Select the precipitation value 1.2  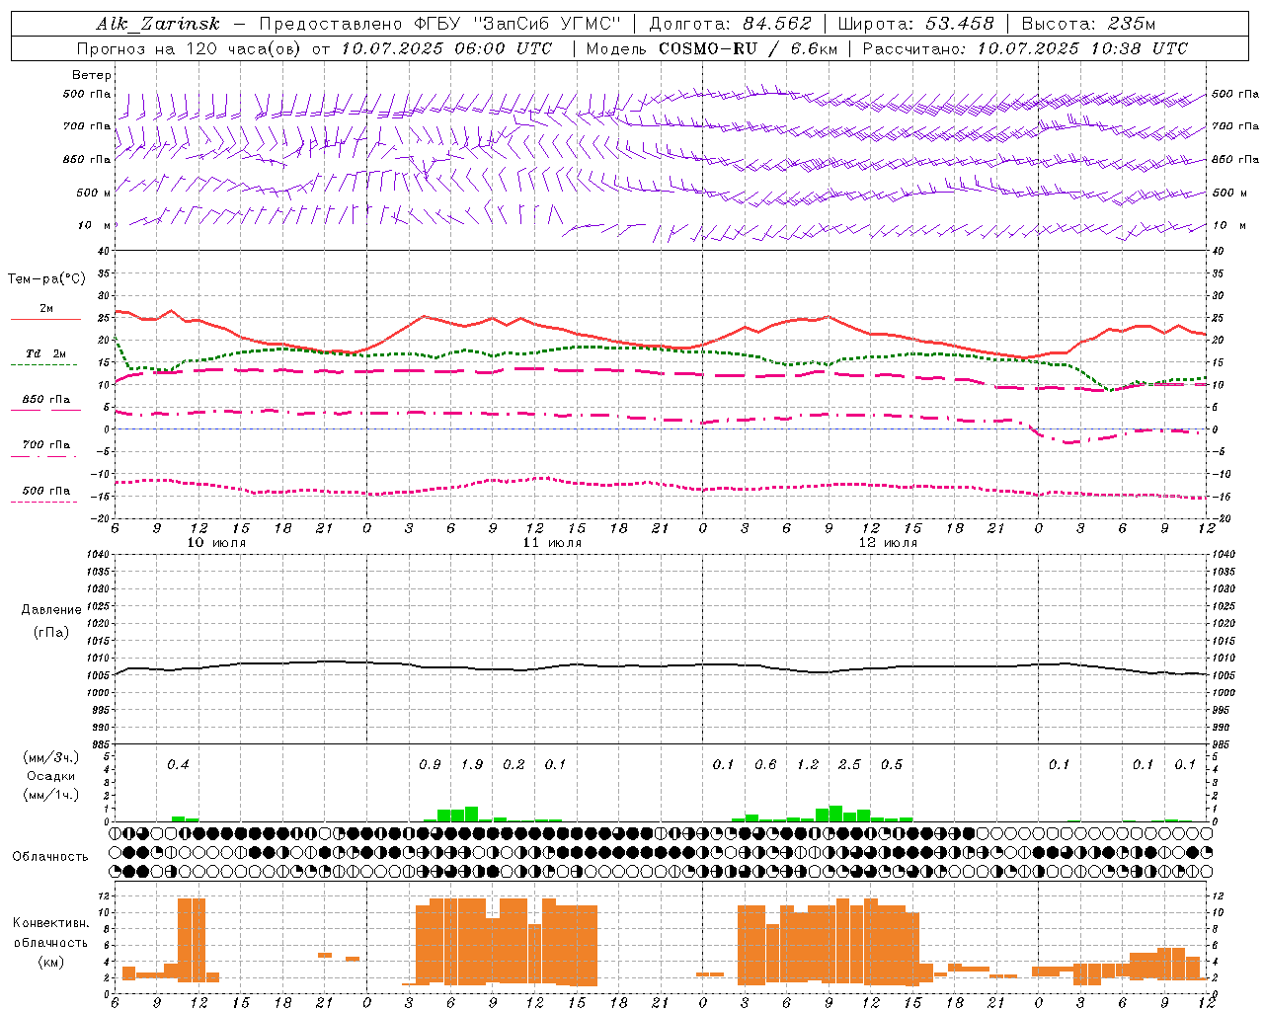click(x=808, y=764)
